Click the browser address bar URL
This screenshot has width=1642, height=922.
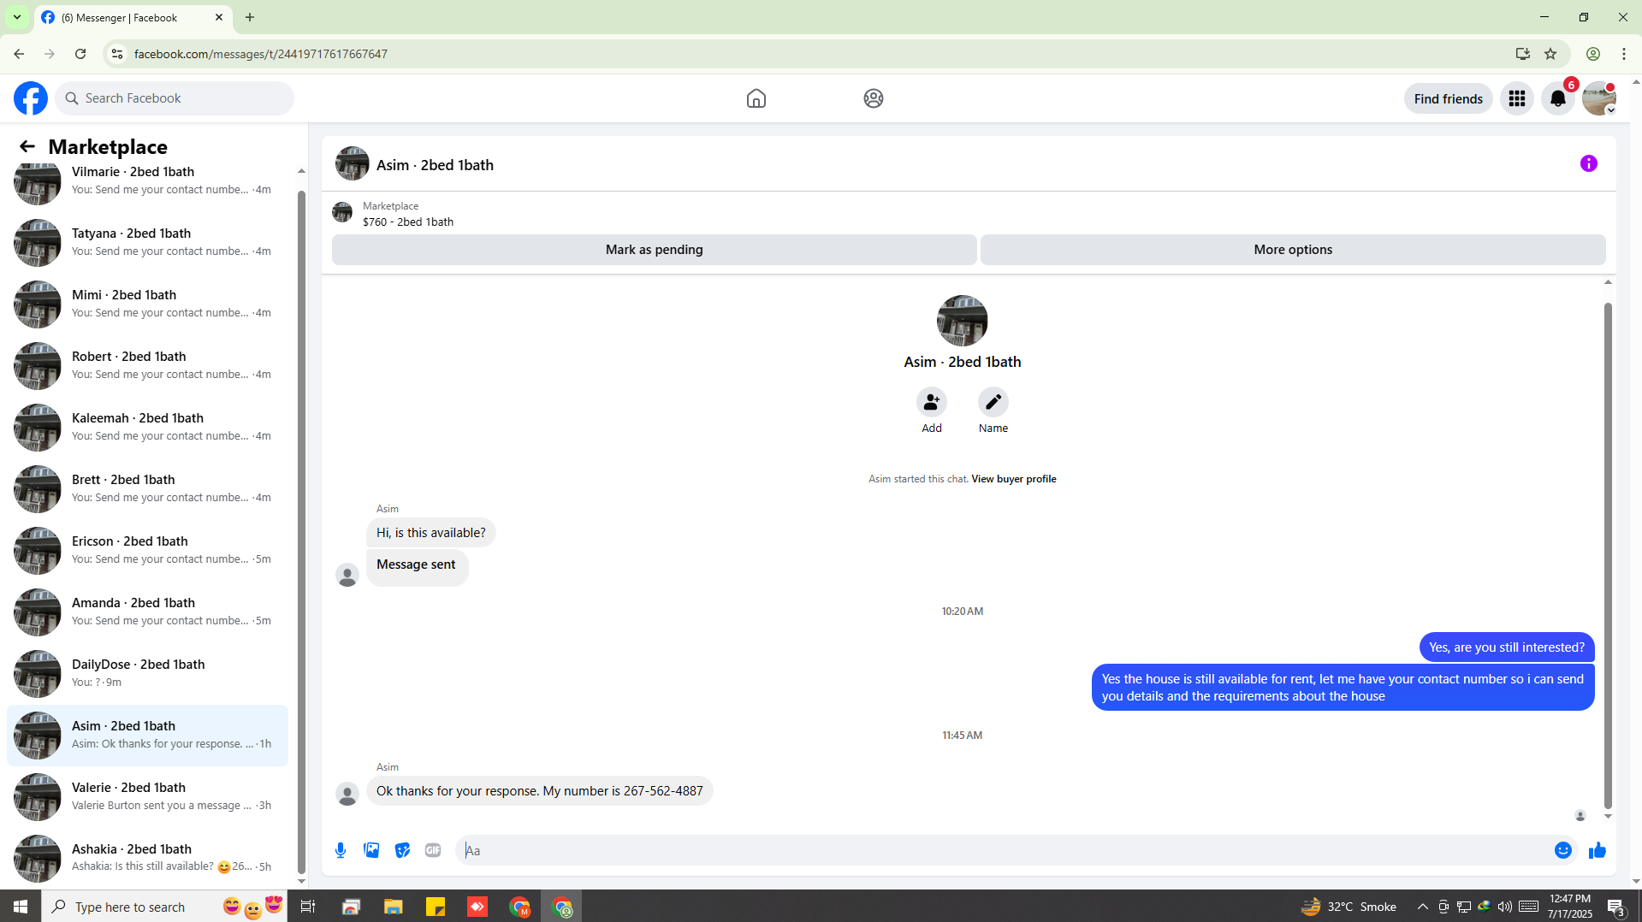(x=261, y=54)
